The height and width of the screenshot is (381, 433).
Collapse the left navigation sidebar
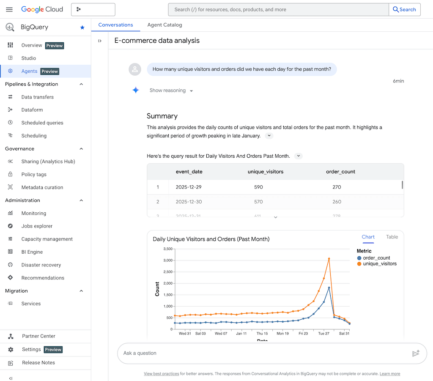pos(11,378)
